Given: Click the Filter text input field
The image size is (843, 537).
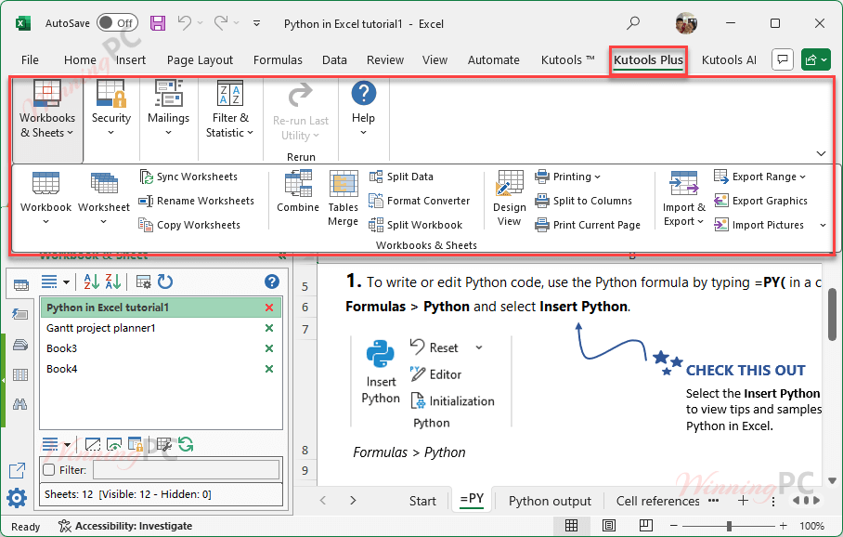Looking at the screenshot, I should click(x=187, y=470).
